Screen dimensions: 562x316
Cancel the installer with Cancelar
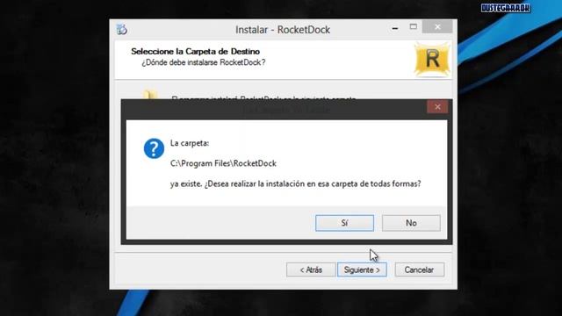coord(420,269)
